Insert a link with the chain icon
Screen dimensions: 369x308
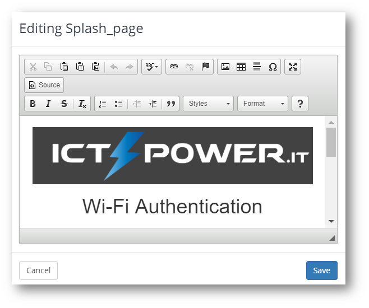pos(174,67)
